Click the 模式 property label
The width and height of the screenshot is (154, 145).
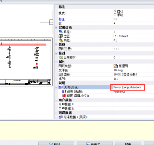tap(62, 13)
